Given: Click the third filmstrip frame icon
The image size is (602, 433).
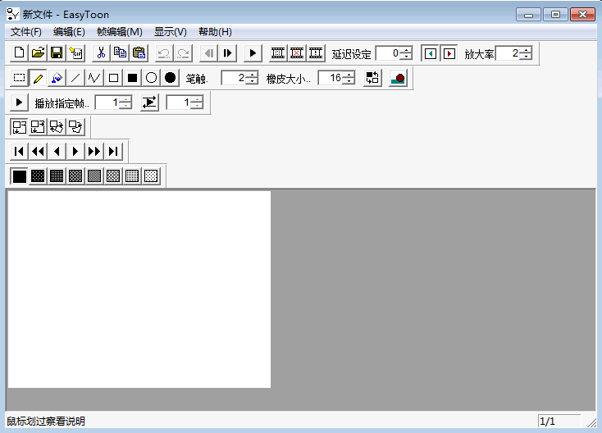Looking at the screenshot, I should [x=316, y=53].
